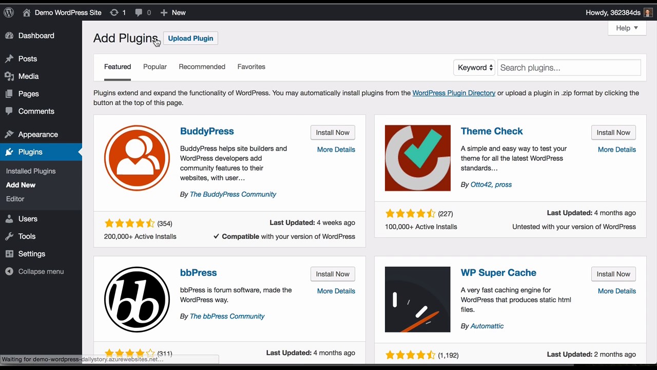Switch to the Recommended tab

[202, 67]
